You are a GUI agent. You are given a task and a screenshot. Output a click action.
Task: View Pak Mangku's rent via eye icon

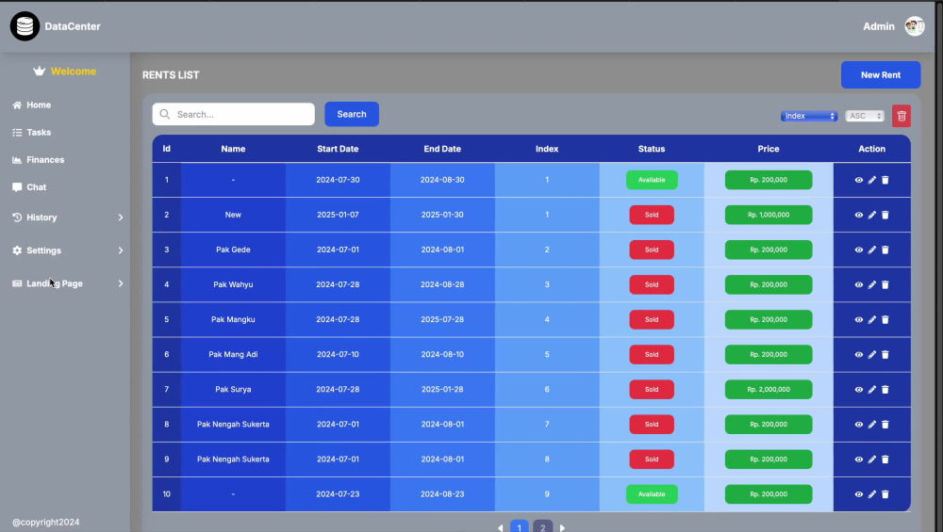coord(859,319)
